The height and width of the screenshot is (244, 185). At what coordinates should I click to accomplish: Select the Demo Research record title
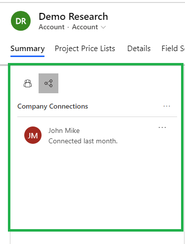[73, 16]
